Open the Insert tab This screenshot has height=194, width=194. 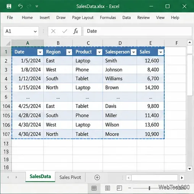tap(45, 18)
